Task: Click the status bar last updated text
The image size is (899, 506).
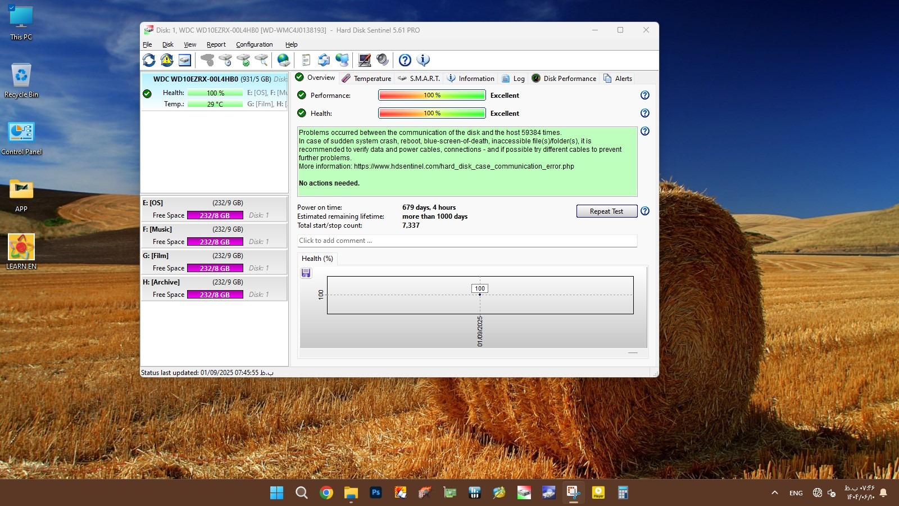Action: coord(207,373)
